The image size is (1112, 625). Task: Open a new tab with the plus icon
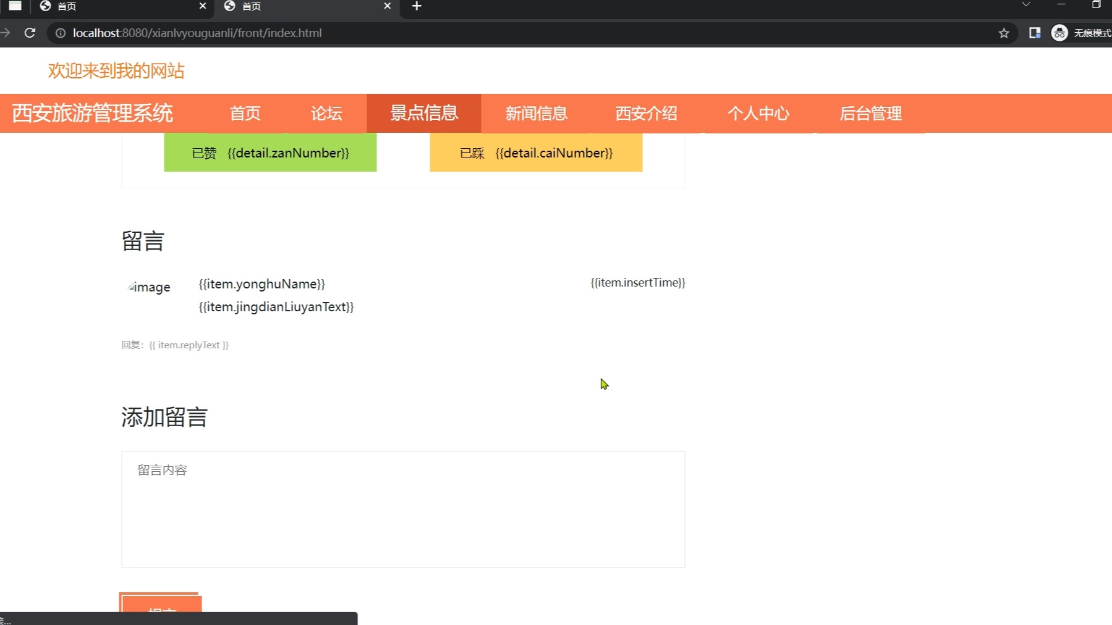coord(417,6)
